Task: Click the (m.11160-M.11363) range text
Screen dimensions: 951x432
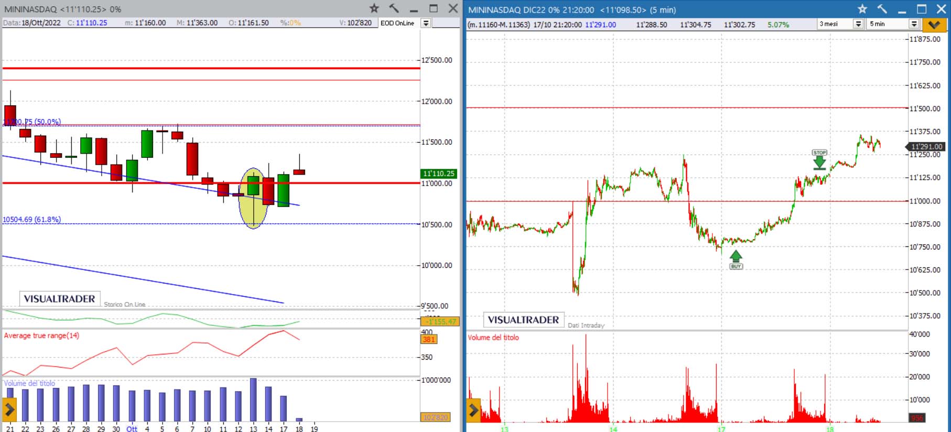Action: coord(499,25)
